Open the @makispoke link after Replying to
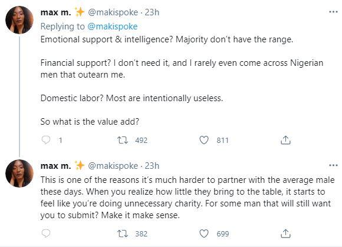The height and width of the screenshot is (247, 342). 112,26
